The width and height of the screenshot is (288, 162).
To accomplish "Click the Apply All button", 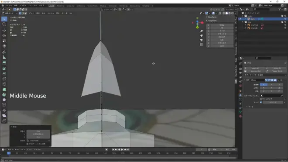I will pyautogui.click(x=255, y=68).
